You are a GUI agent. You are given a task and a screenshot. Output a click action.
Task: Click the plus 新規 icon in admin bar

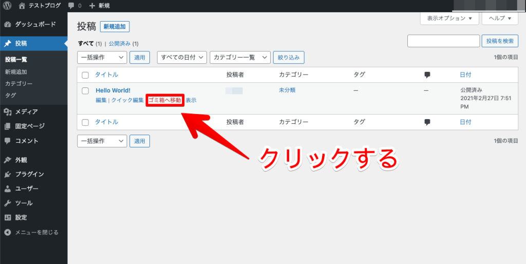(x=92, y=6)
